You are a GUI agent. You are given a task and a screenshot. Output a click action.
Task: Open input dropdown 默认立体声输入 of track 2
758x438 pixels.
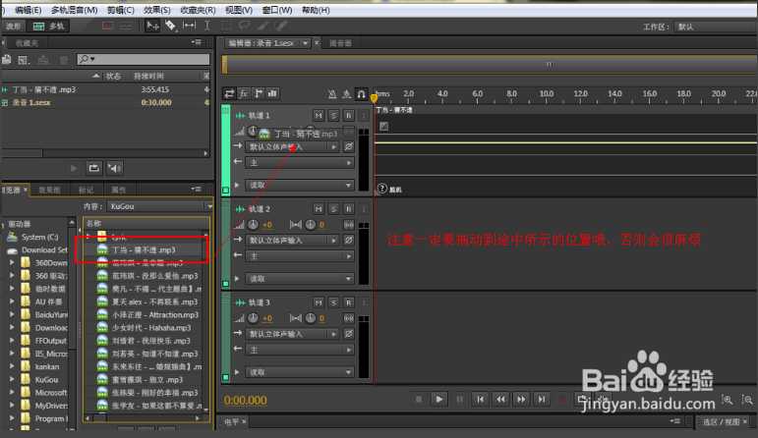(292, 240)
